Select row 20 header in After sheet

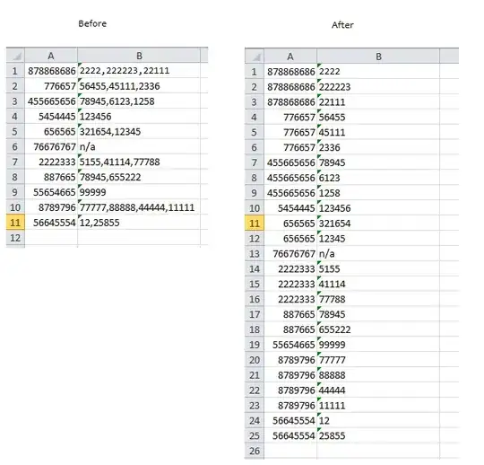tap(255, 360)
